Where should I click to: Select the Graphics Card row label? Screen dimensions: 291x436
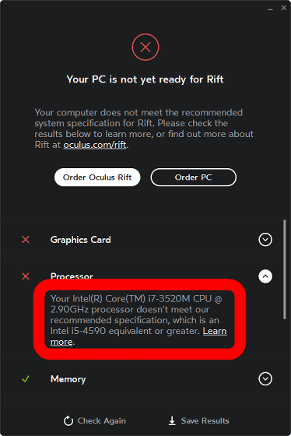(81, 240)
